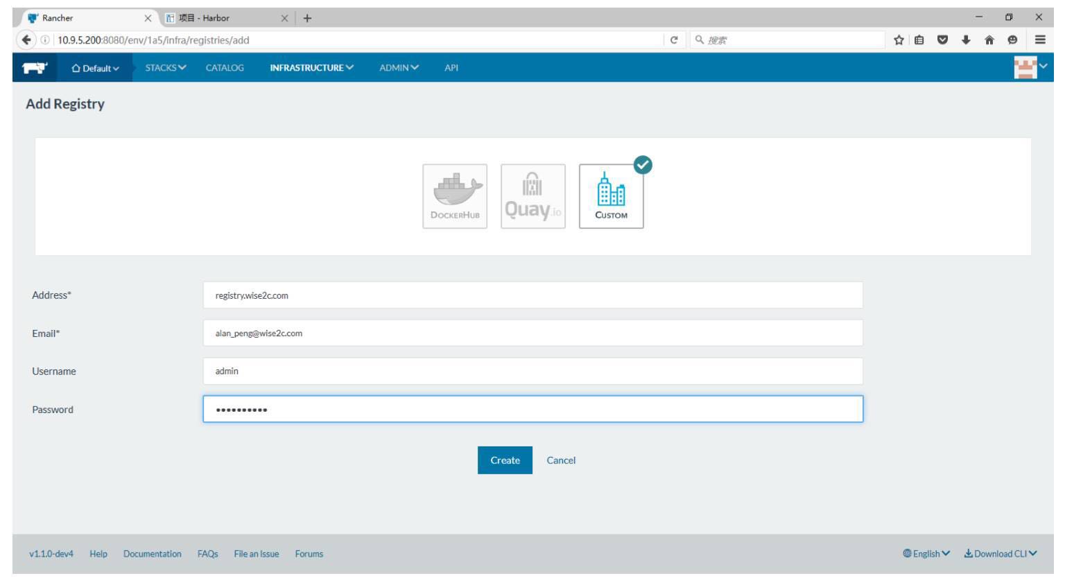Expand the Stacks menu
The width and height of the screenshot is (1065, 585).
166,68
